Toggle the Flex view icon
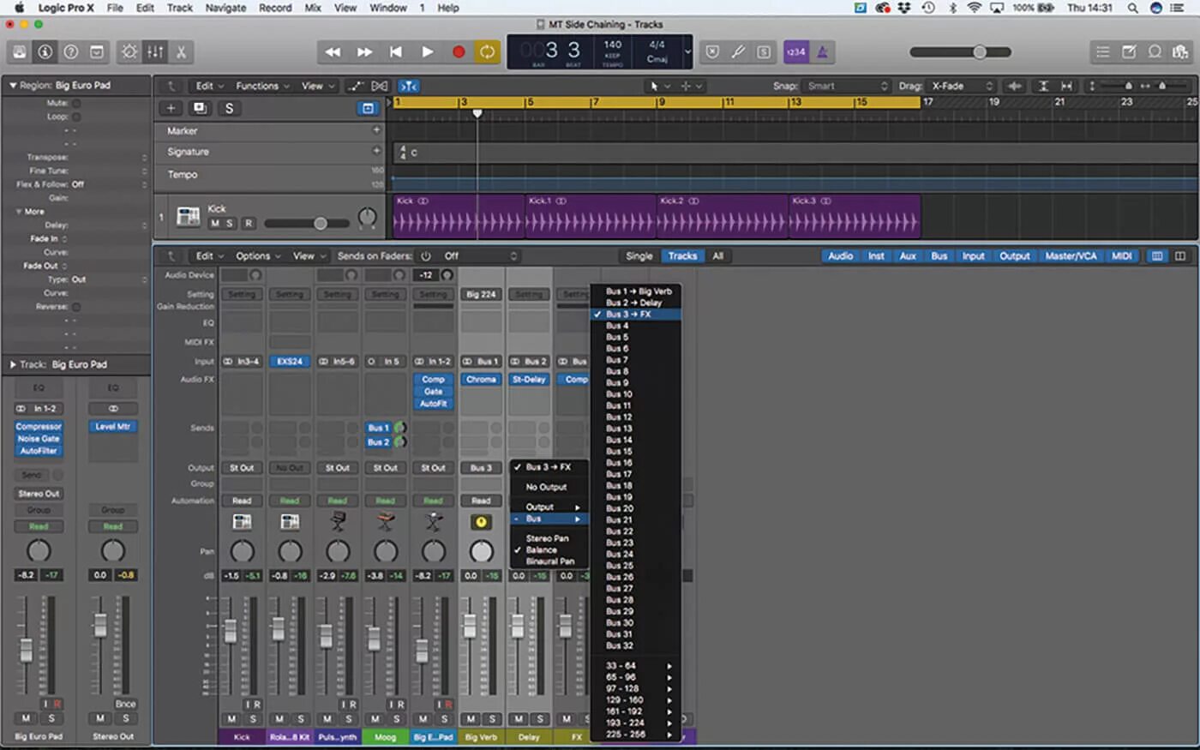The width and height of the screenshot is (1200, 750). coord(380,86)
